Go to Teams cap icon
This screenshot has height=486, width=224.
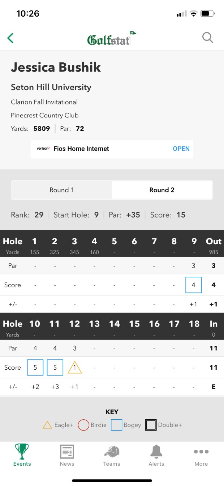click(x=112, y=455)
